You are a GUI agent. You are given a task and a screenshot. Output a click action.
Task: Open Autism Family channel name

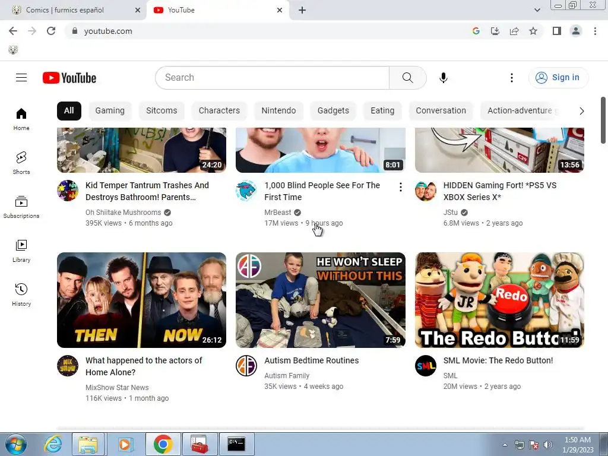click(x=287, y=376)
